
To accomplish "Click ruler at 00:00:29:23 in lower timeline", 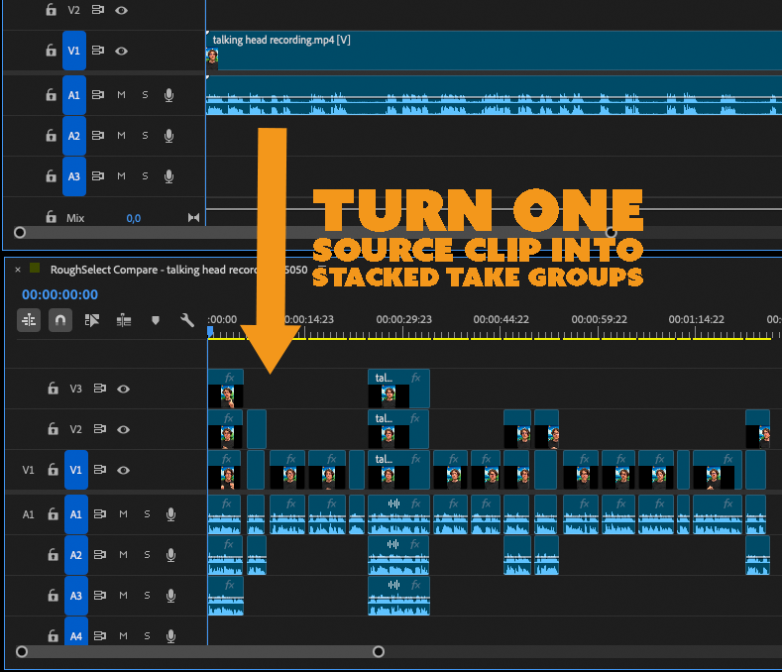I will 403,319.
